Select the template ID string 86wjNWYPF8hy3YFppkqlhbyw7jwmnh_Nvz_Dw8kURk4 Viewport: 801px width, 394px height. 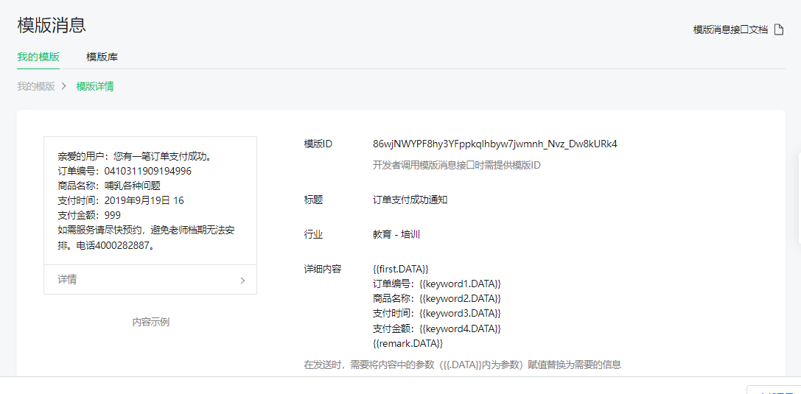495,144
